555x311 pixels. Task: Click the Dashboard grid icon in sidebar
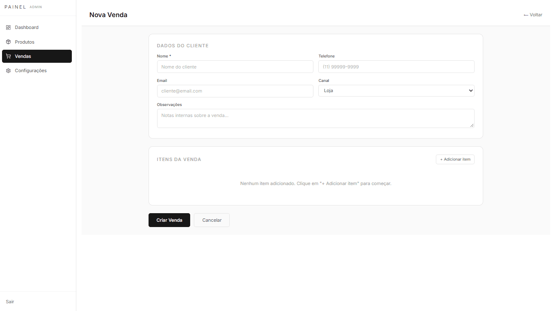point(8,27)
